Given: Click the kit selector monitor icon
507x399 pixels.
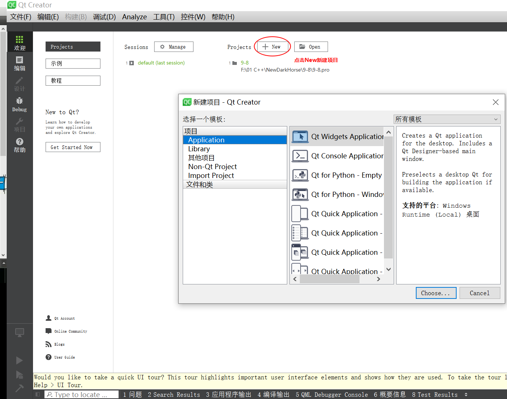Looking at the screenshot, I should point(20,332).
